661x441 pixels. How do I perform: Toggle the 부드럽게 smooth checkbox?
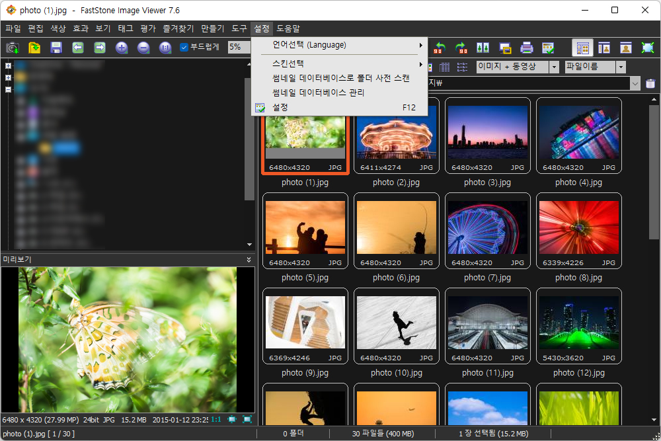pyautogui.click(x=184, y=47)
